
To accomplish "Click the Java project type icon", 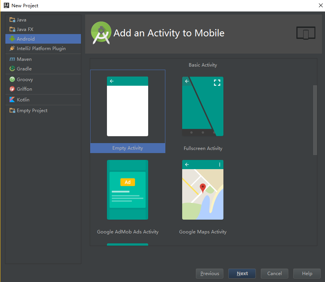I will coord(12,20).
